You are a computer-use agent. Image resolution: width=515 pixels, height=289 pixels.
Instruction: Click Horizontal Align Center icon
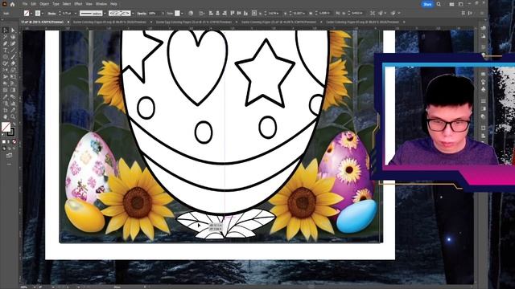[x=218, y=13]
